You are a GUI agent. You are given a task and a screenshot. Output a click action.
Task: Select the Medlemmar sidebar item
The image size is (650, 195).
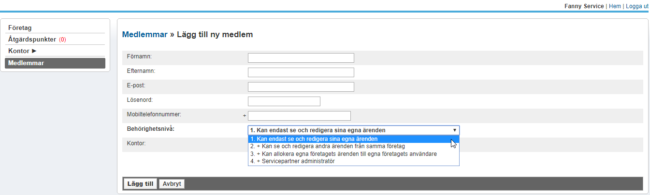[26, 63]
